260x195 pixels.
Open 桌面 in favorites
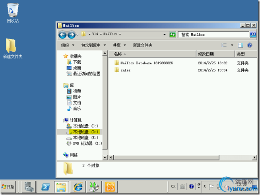tap(74, 68)
